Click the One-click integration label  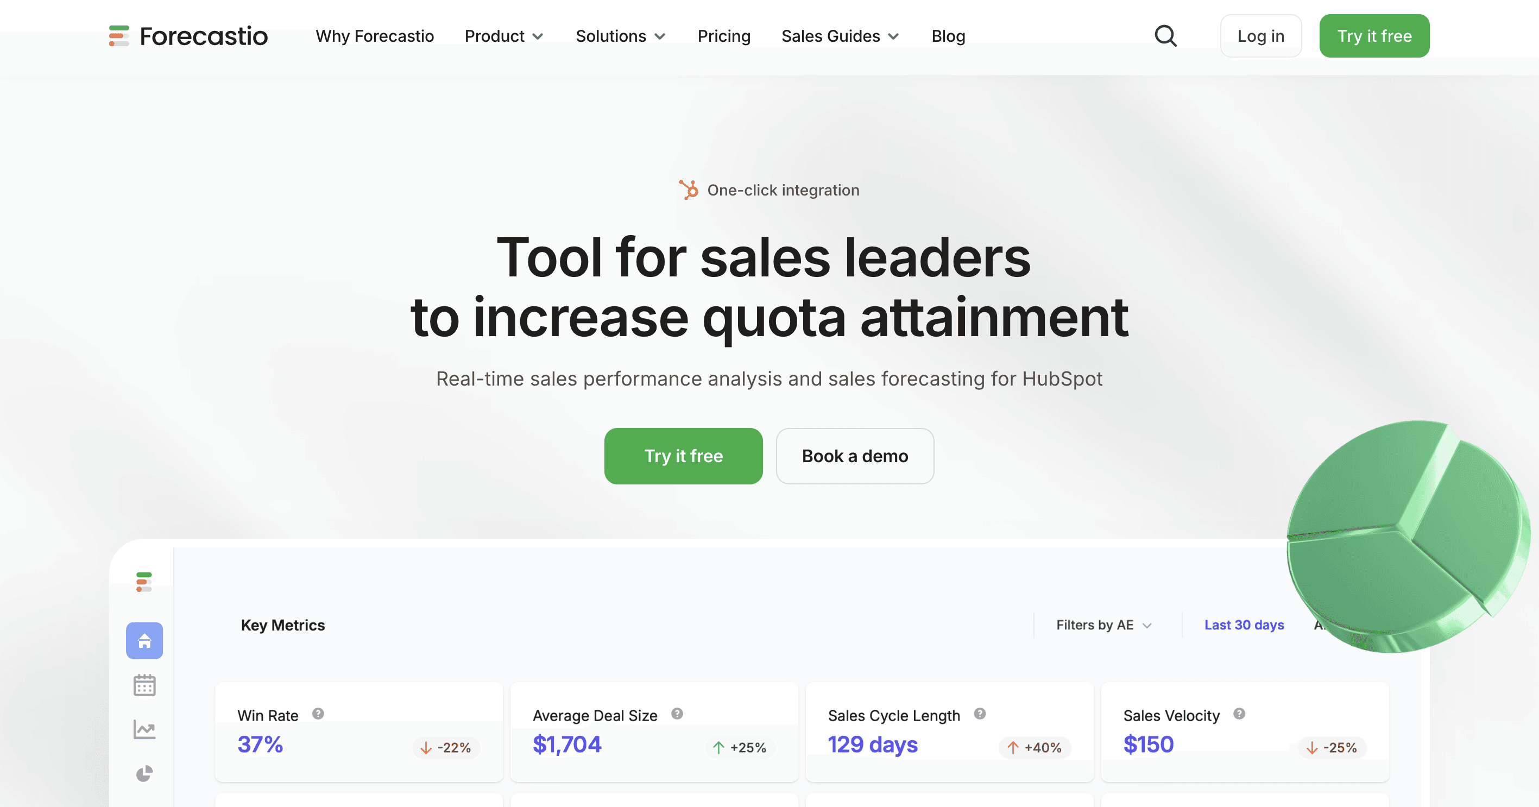[x=783, y=190]
